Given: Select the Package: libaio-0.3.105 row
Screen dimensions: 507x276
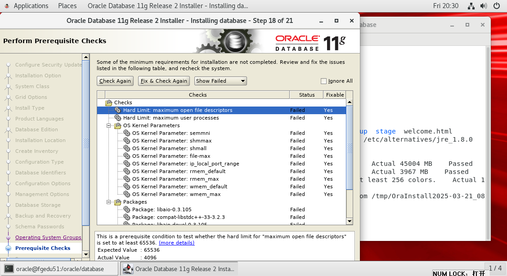Looking at the screenshot, I should click(221, 209).
